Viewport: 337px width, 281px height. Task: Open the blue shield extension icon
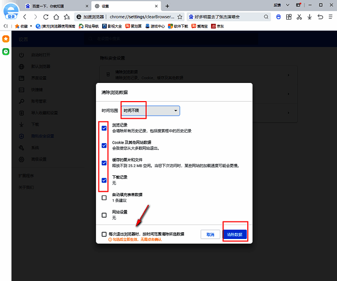(278, 17)
